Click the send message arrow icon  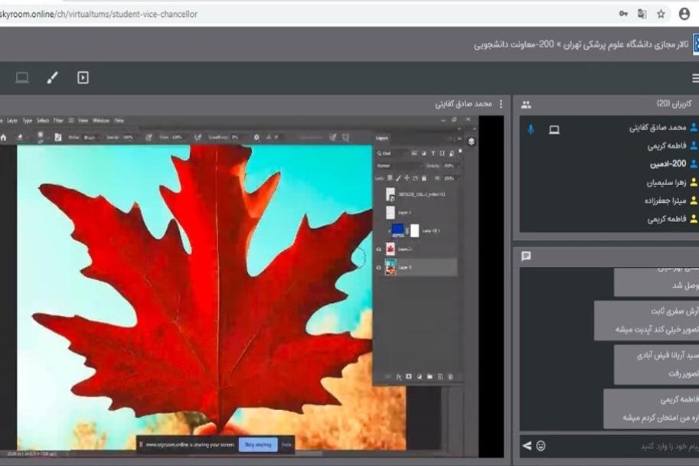[x=527, y=445]
